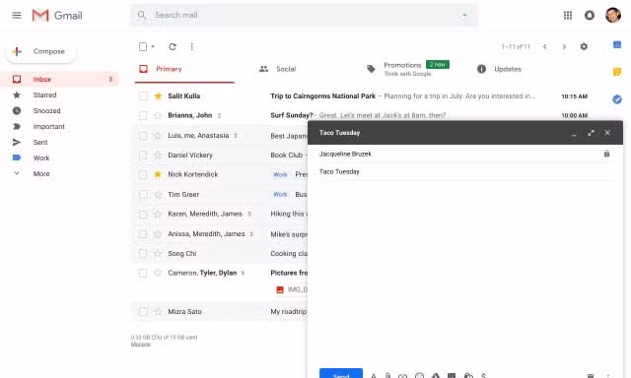631x378 pixels.
Task: Switch to the Social tab
Action: (278, 69)
